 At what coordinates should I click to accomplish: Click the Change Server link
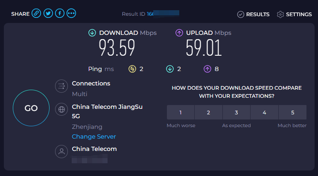pyautogui.click(x=94, y=136)
